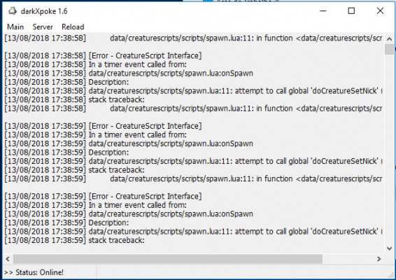Click the vertical scrollbar thumb
Image resolution: width=396 pixels, height=280 pixels.
click(x=389, y=49)
